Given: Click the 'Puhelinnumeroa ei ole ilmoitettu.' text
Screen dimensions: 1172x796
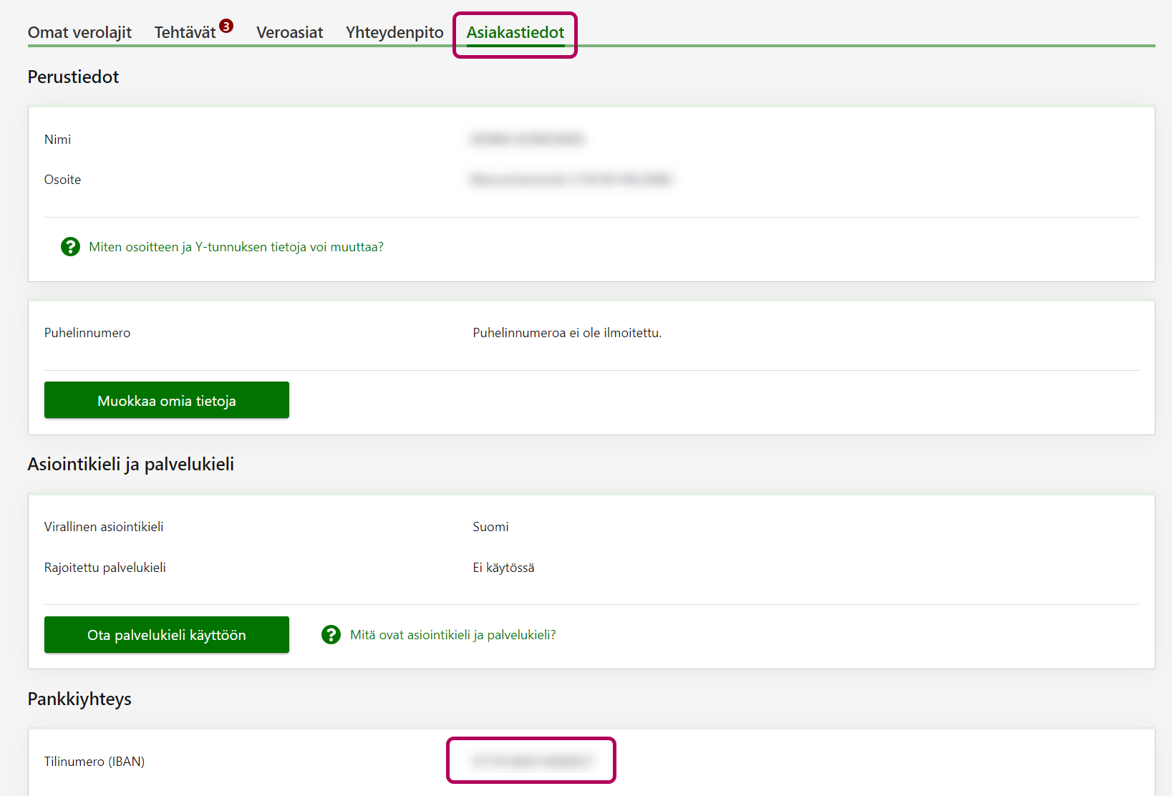Looking at the screenshot, I should (567, 333).
